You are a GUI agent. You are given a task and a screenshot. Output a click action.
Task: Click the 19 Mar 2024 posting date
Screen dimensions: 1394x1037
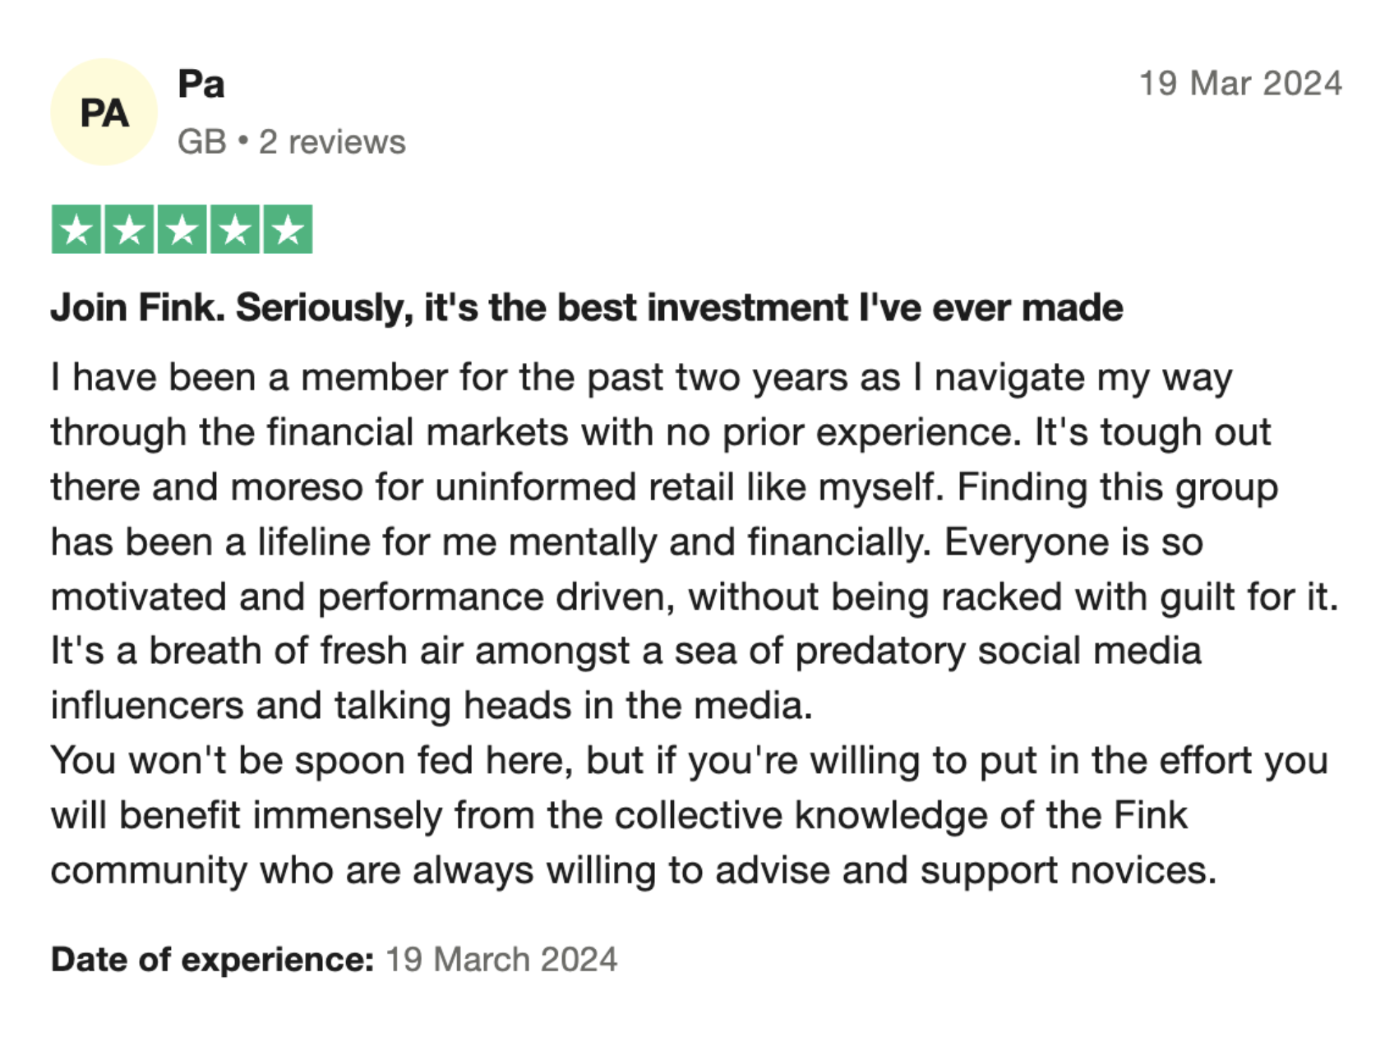coord(1239,84)
